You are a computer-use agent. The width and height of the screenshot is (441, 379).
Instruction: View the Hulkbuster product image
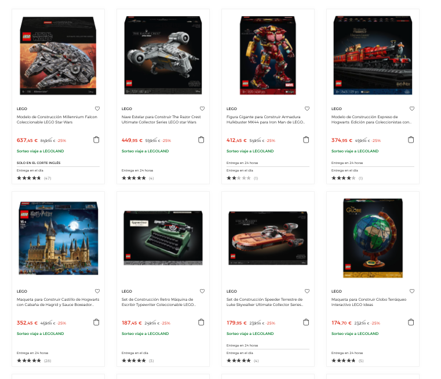268,56
